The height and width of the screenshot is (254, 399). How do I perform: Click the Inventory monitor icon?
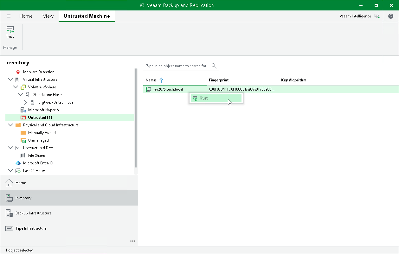[x=9, y=198]
